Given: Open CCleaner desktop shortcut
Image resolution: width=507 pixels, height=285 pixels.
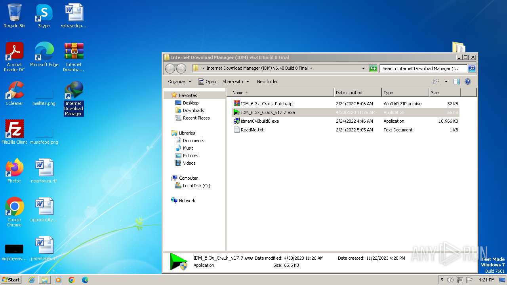Looking at the screenshot, I should coord(14,93).
